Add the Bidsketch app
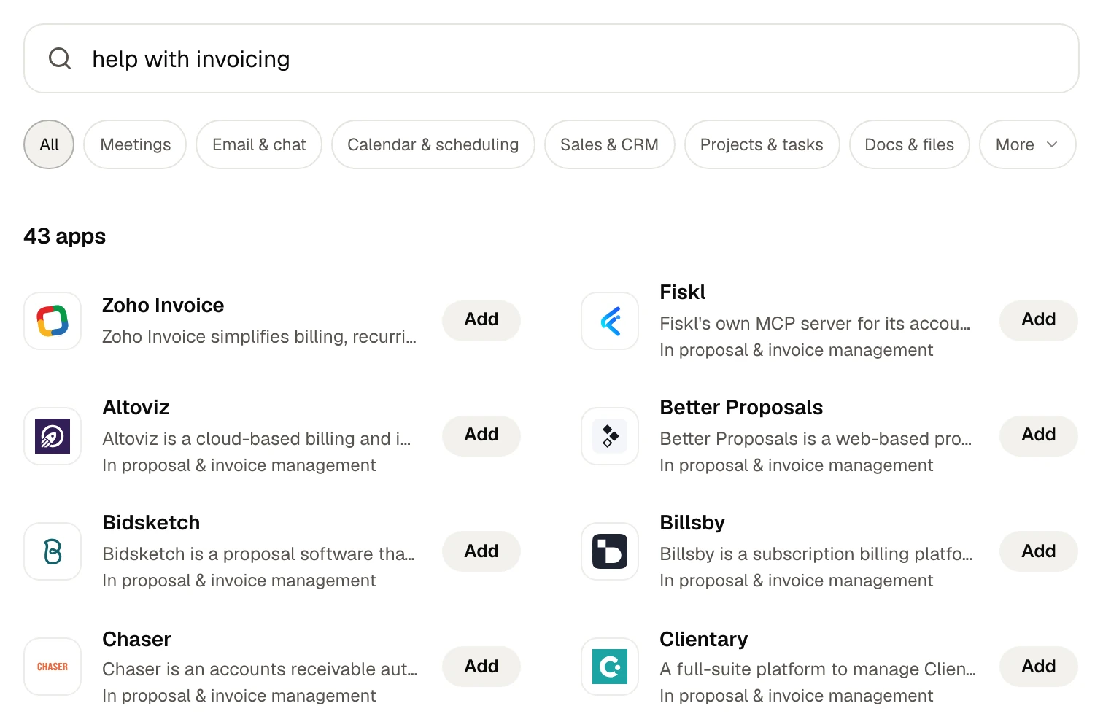Image resolution: width=1103 pixels, height=722 pixels. [x=481, y=551]
